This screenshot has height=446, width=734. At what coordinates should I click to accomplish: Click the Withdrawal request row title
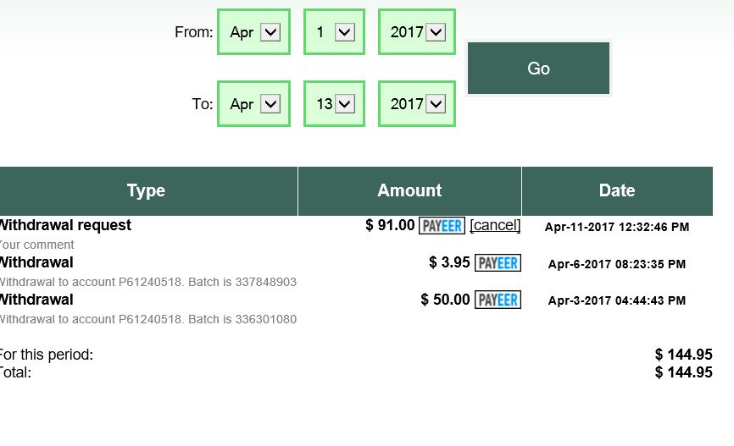point(65,225)
